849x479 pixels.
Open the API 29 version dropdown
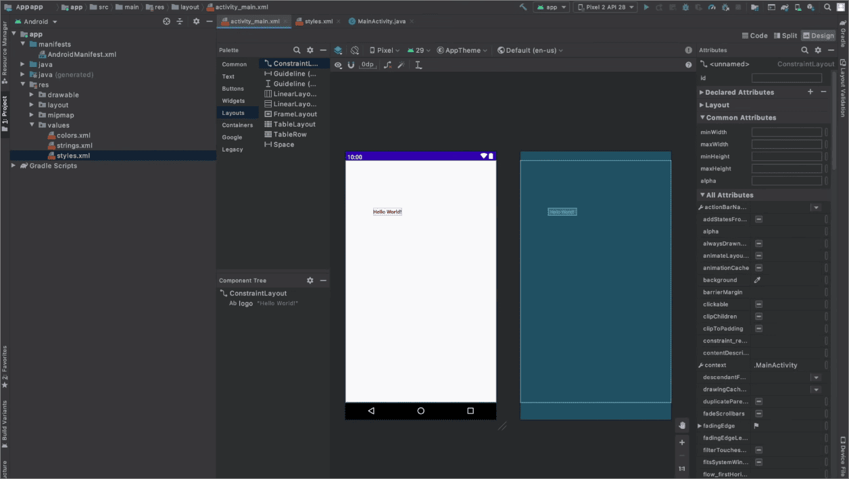[419, 49]
